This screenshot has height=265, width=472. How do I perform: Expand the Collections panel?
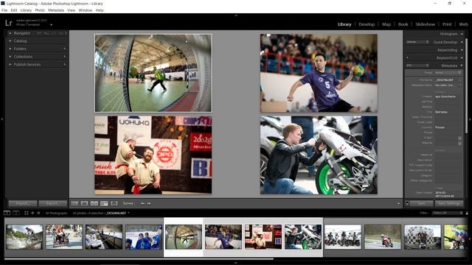(x=10, y=57)
